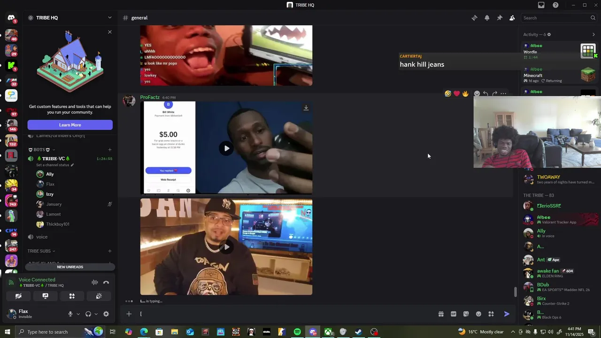Disconnect from voice with hang-up icon
This screenshot has height=338, width=601.
pos(106,282)
